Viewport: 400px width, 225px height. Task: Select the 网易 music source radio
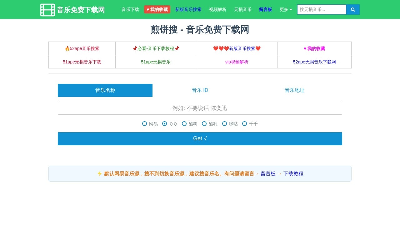tap(144, 123)
